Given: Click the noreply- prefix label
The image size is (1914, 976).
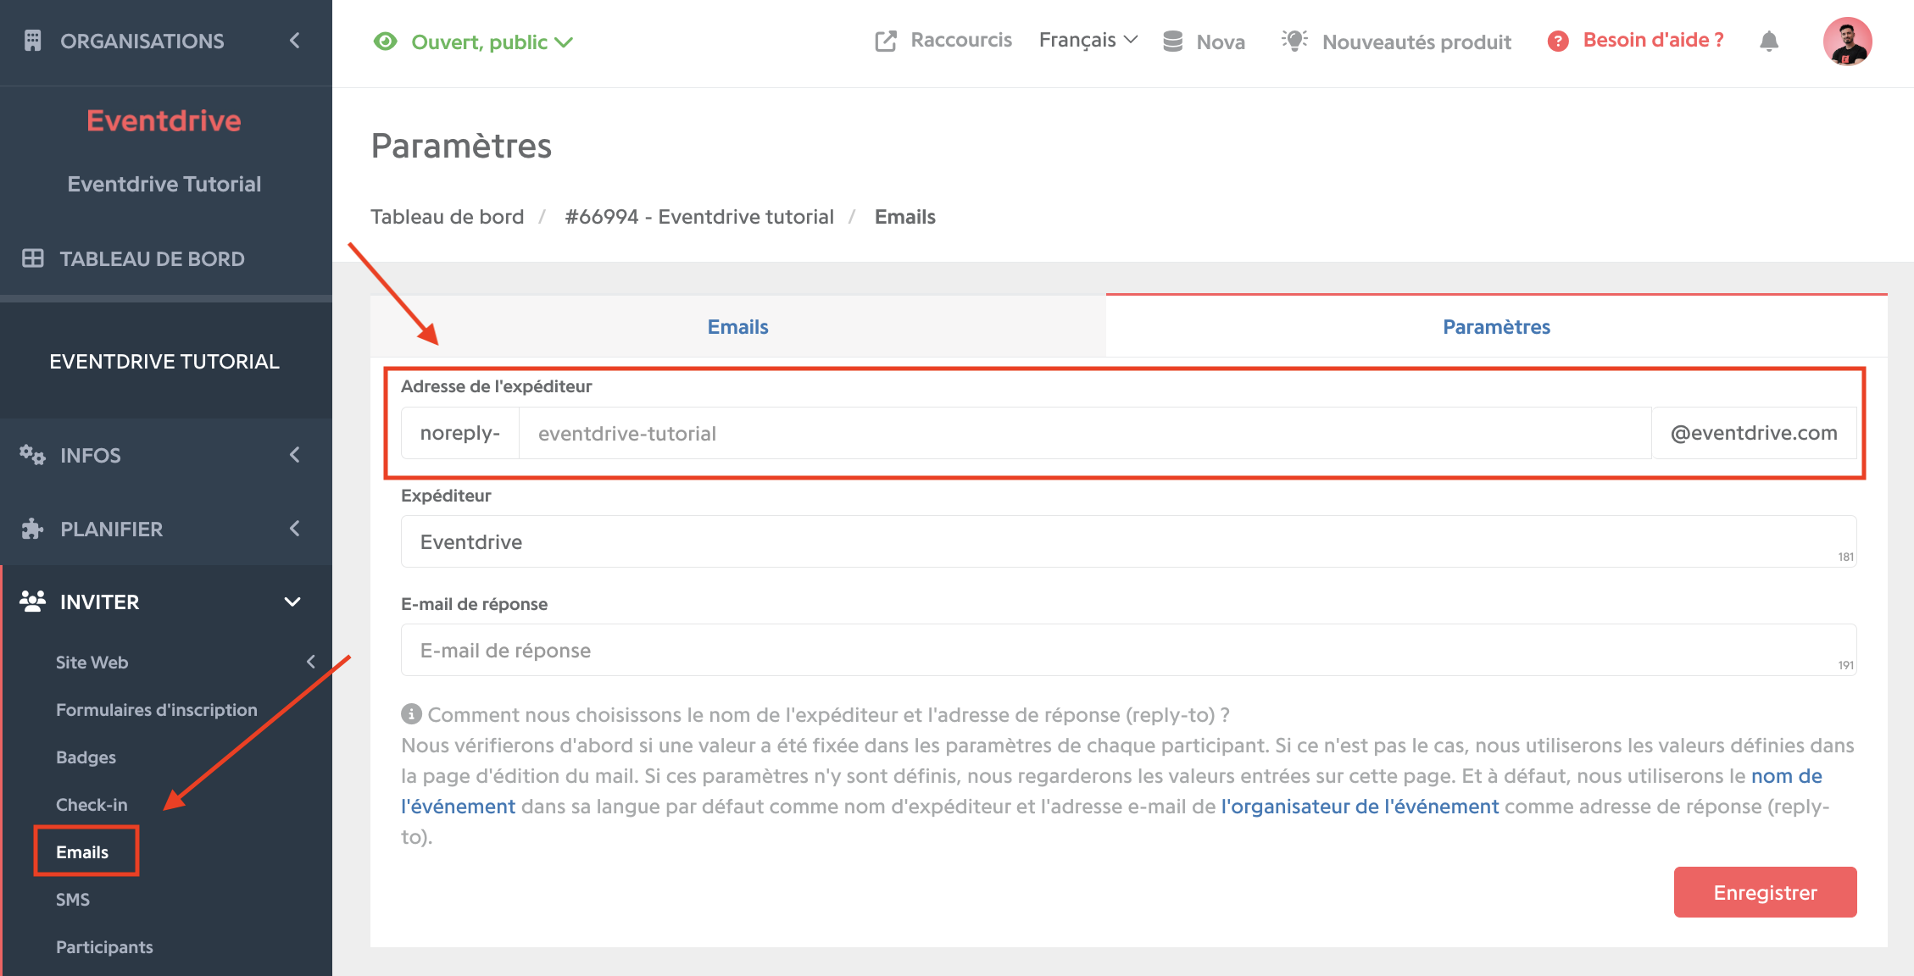Looking at the screenshot, I should [460, 433].
